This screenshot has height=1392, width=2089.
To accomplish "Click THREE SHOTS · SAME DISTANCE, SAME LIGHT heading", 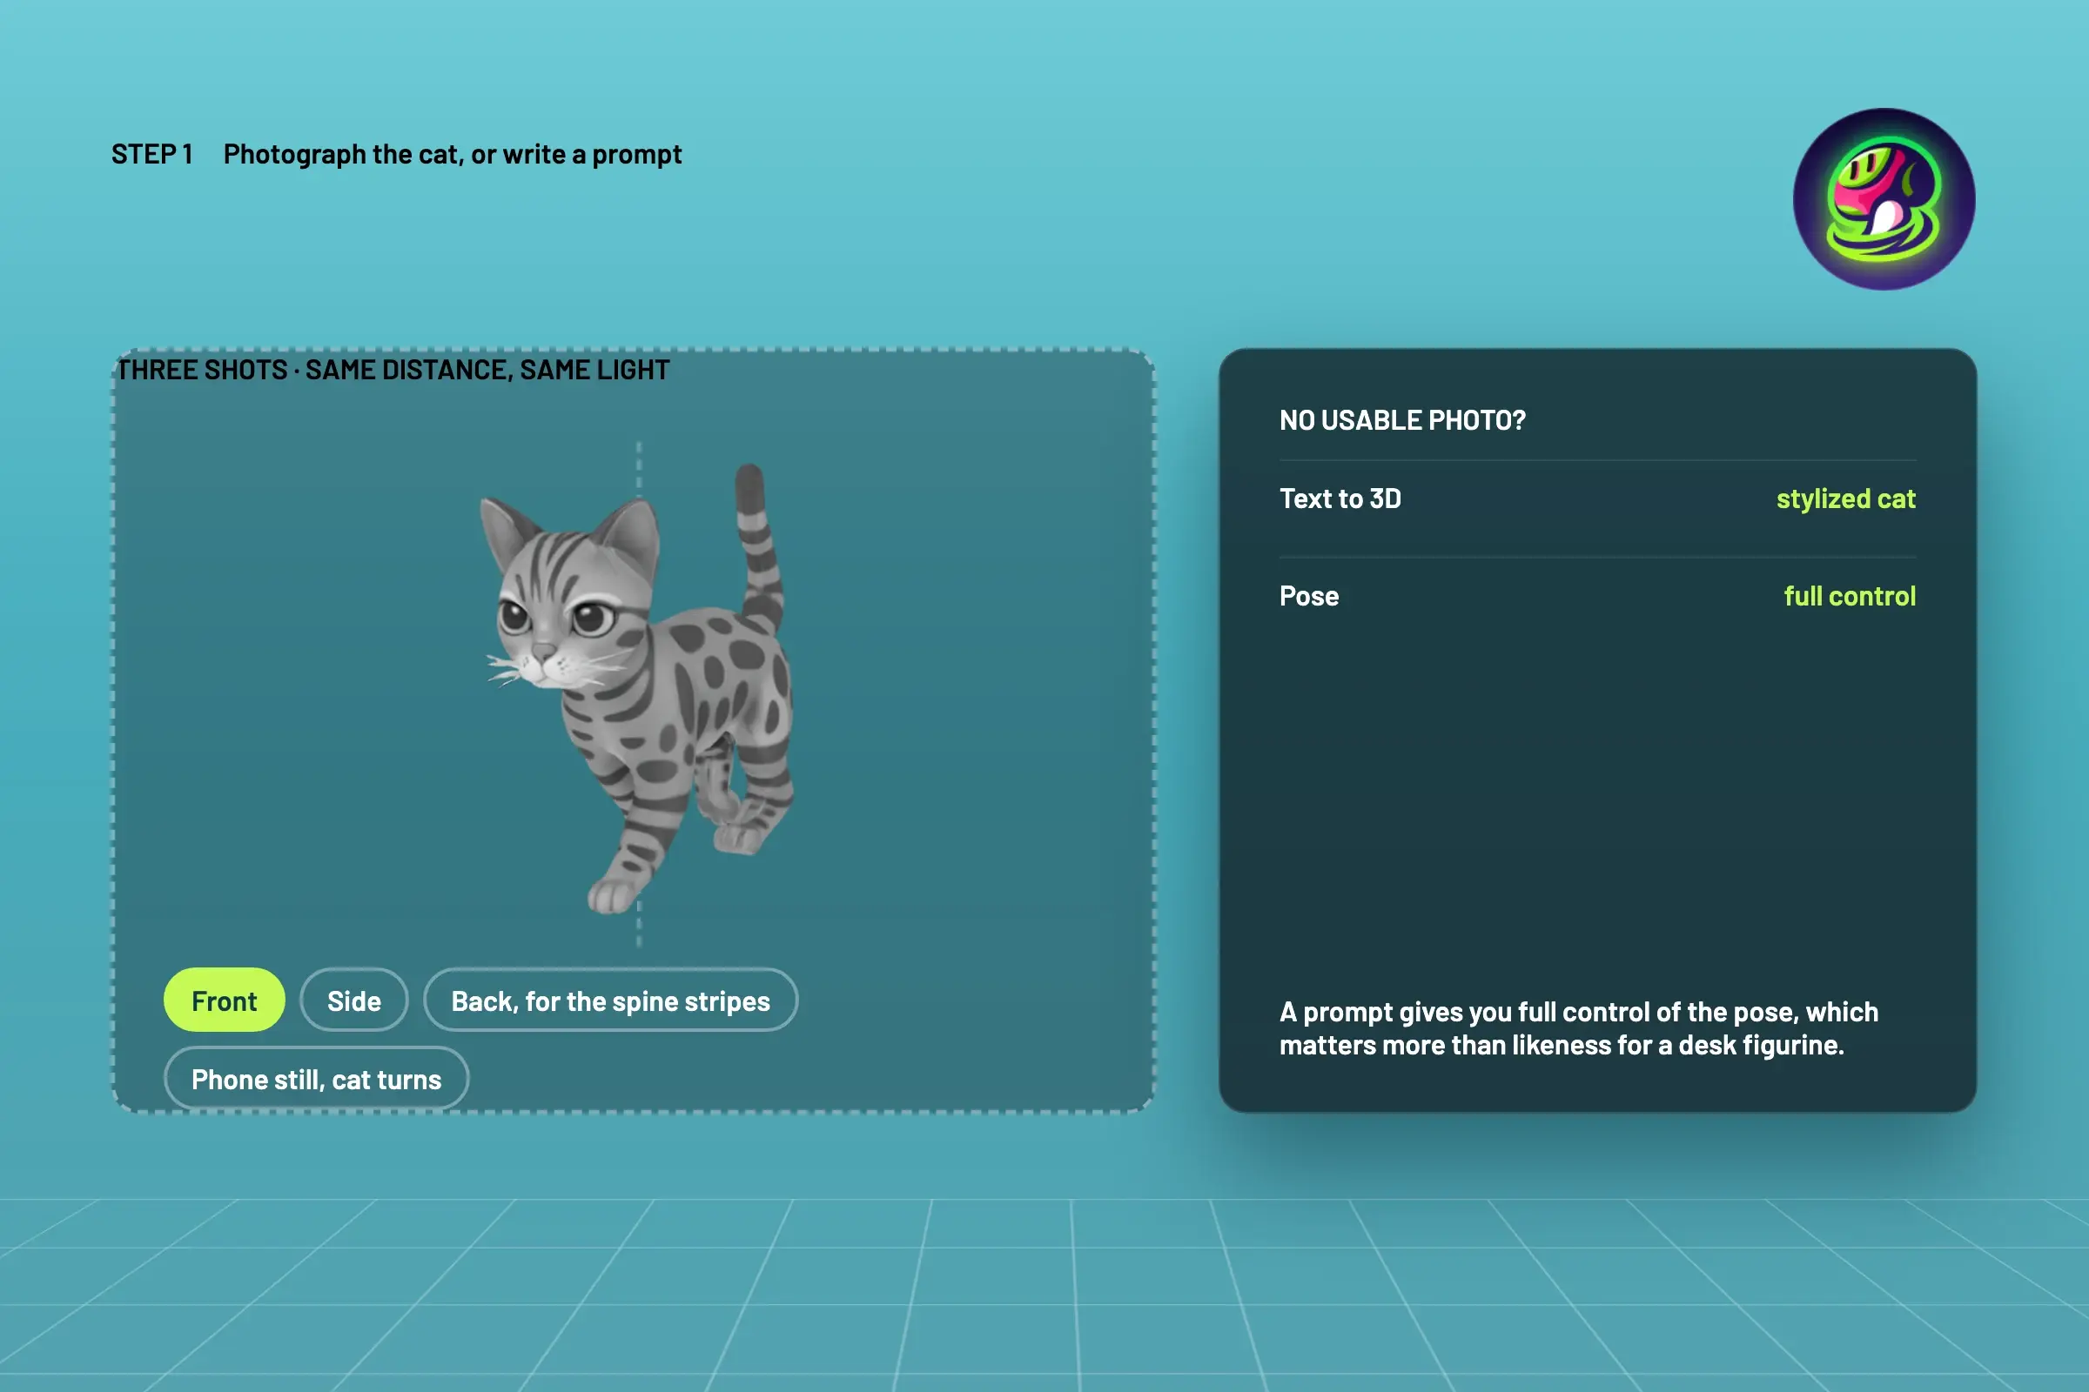I will point(393,369).
